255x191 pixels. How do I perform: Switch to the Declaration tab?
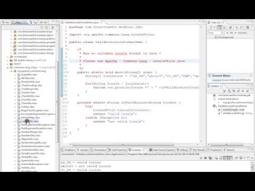98,150
